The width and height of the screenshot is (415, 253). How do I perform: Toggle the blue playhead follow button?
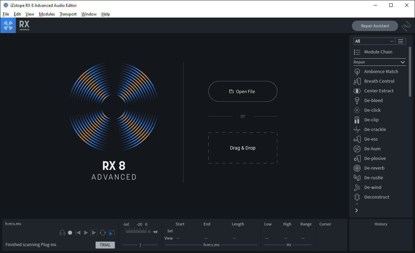point(111,233)
